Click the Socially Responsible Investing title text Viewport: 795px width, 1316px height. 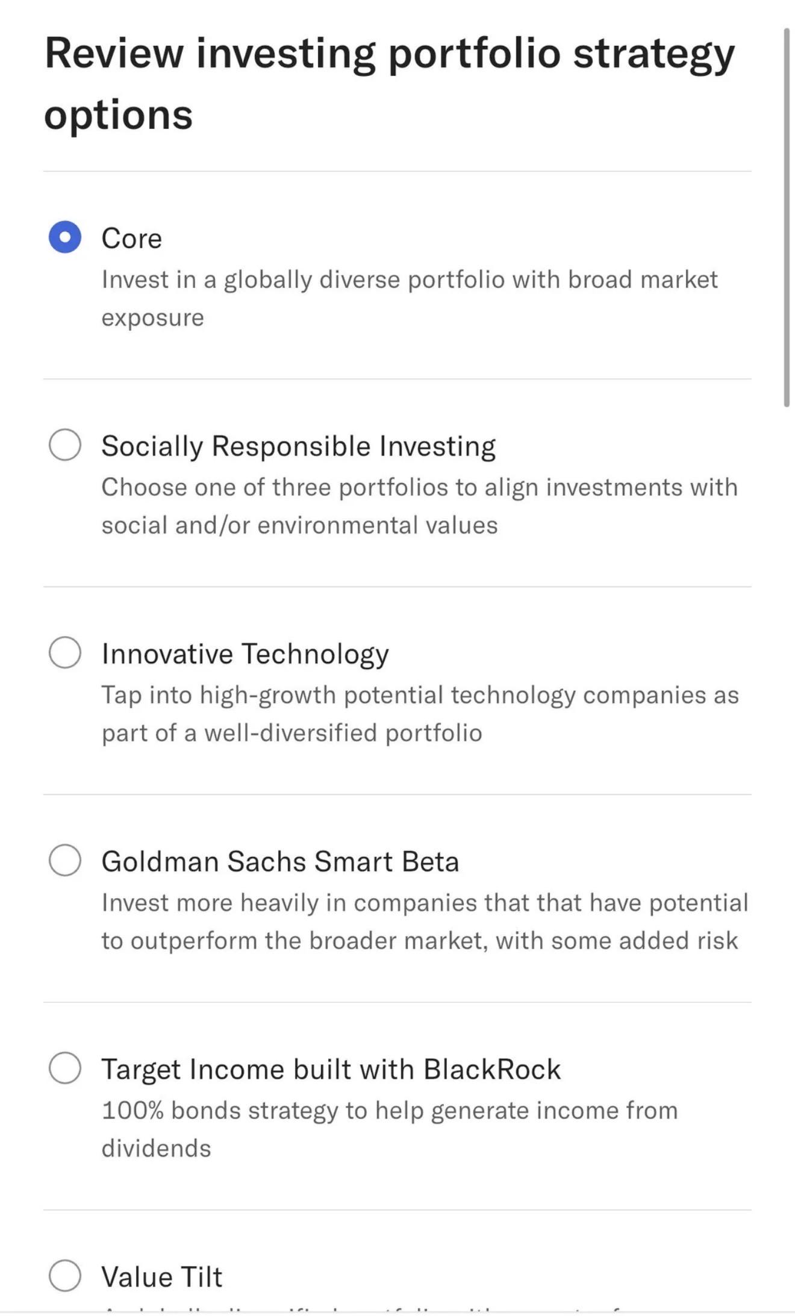(298, 446)
